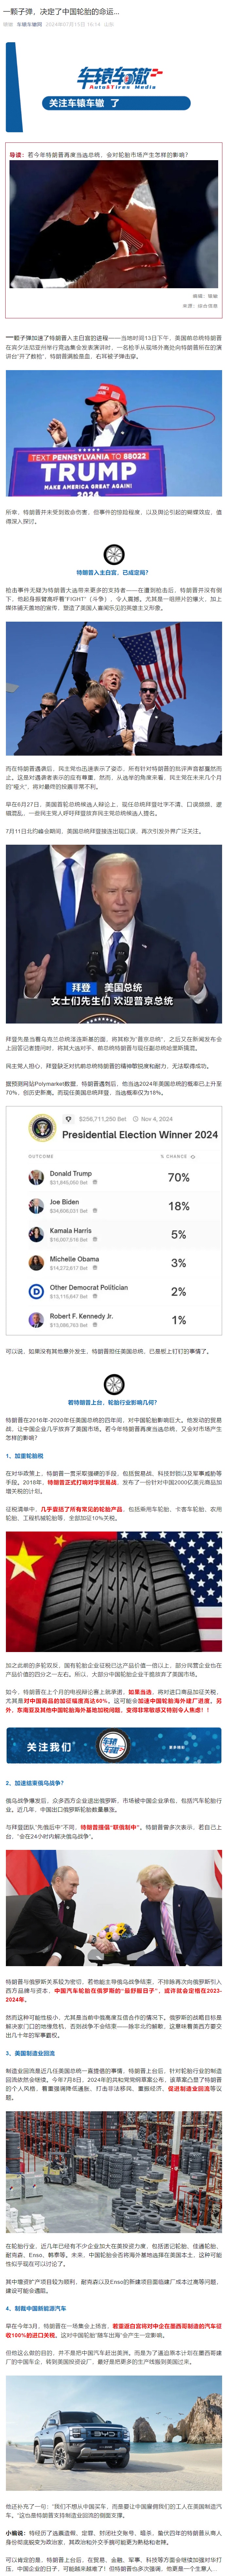This screenshot has width=227, height=2576.
Task: Tap the blue 关注我们 banner
Action: coord(113,1745)
